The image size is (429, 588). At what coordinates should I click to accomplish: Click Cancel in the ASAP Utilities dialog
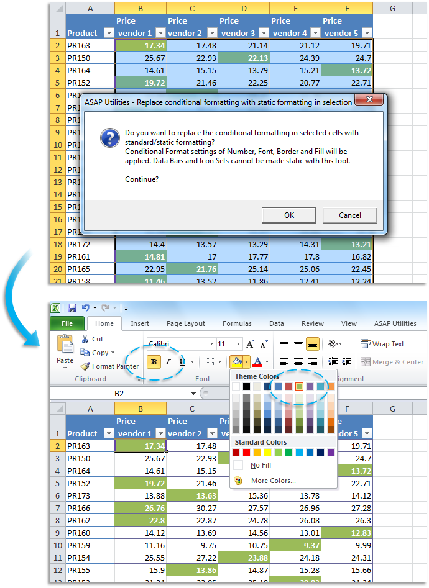350,215
